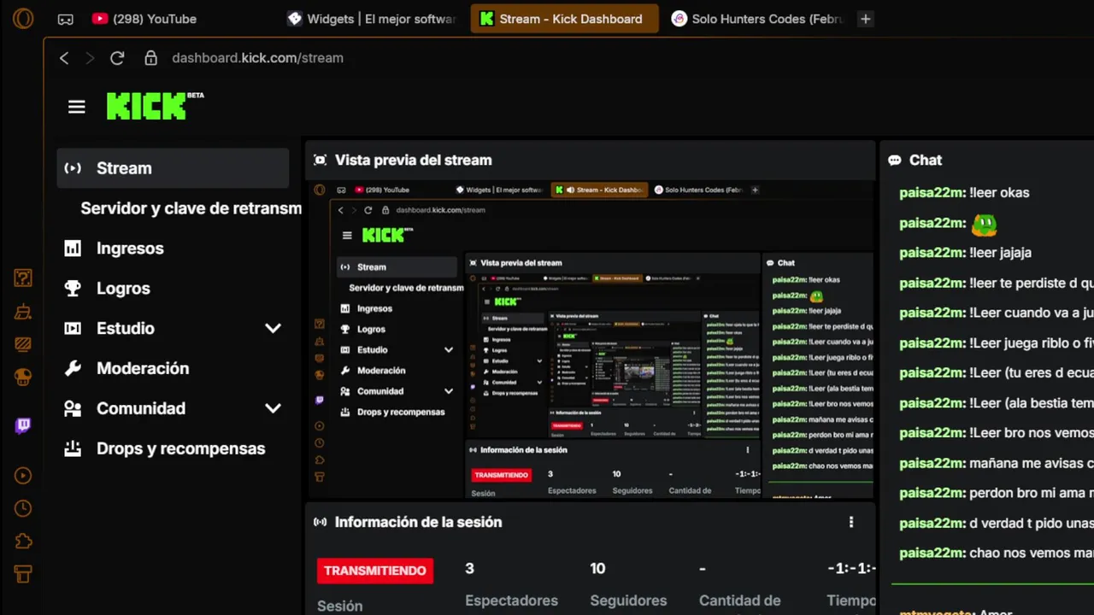
Task: Click the message 'd verdad t pido unas'
Action: tap(1032, 524)
